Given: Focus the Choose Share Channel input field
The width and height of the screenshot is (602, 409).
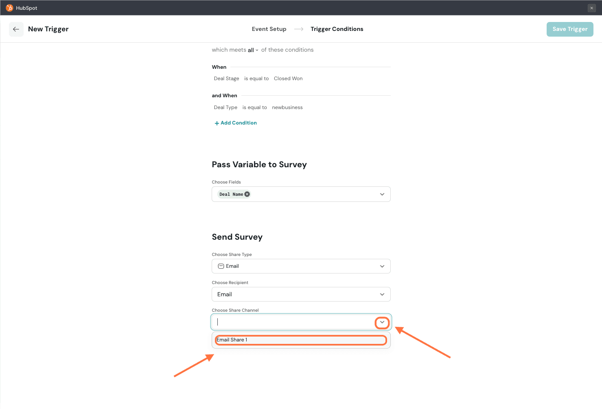Looking at the screenshot, I should 293,322.
